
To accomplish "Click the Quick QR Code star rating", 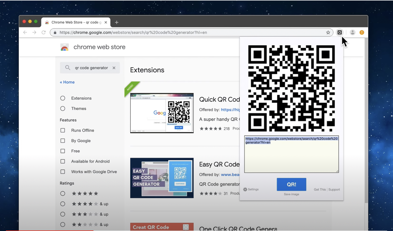I will tap(211, 129).
